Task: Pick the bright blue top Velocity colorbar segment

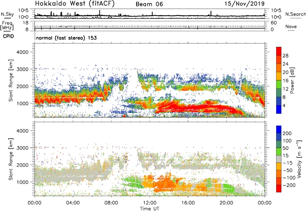Action: click(x=279, y=129)
